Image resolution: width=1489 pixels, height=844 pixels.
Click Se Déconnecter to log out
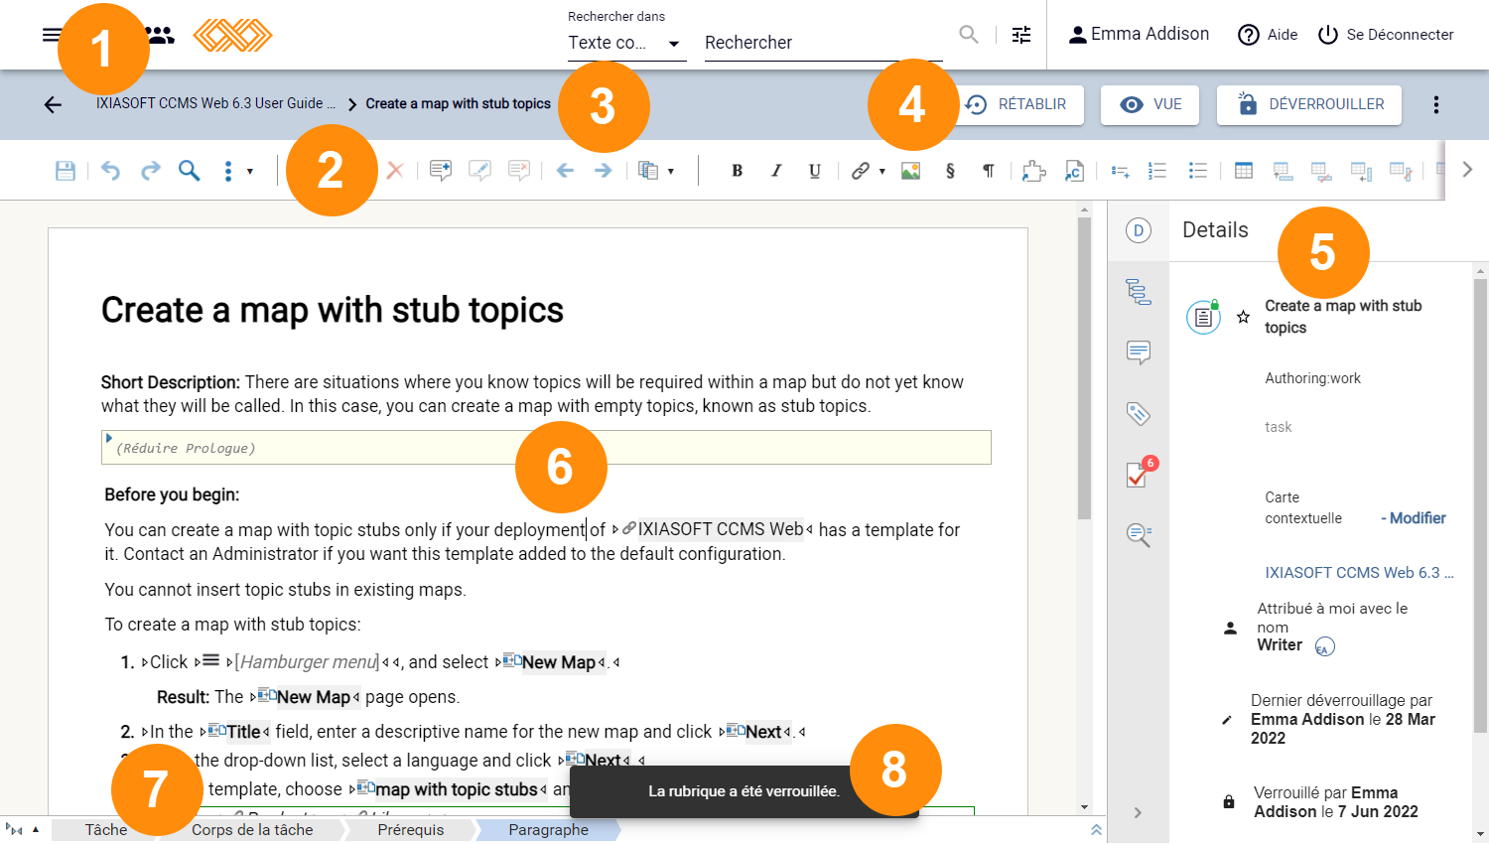click(1386, 35)
